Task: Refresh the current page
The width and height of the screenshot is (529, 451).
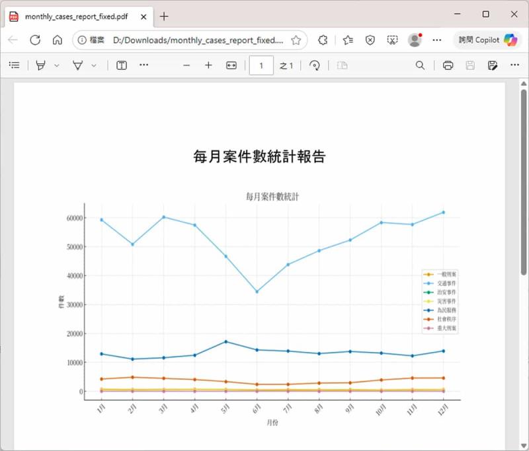Action: [35, 40]
